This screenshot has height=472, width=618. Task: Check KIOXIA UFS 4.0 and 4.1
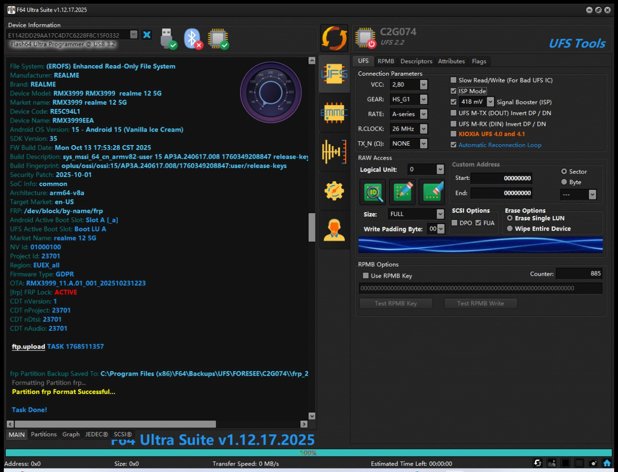tap(453, 134)
